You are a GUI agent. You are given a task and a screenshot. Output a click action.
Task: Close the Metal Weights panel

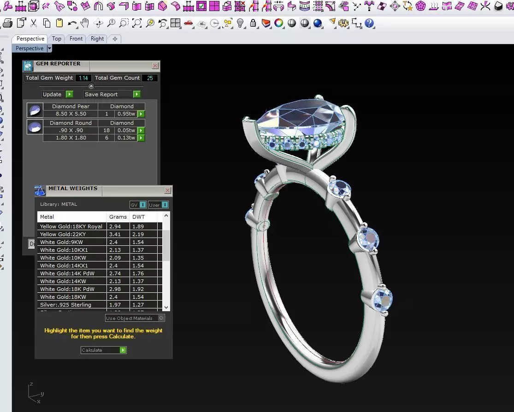pyautogui.click(x=167, y=190)
